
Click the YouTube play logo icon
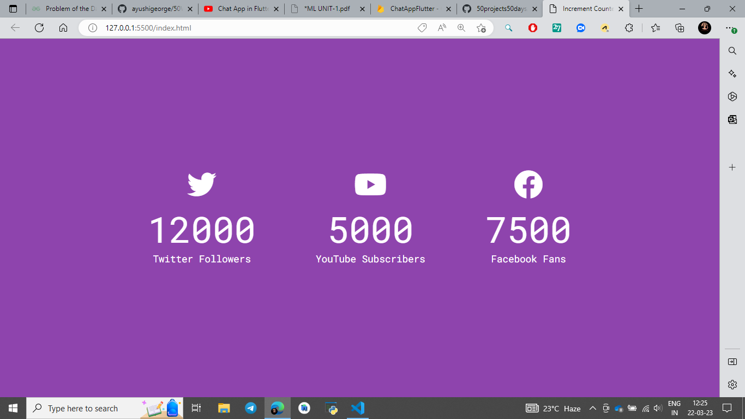(370, 184)
